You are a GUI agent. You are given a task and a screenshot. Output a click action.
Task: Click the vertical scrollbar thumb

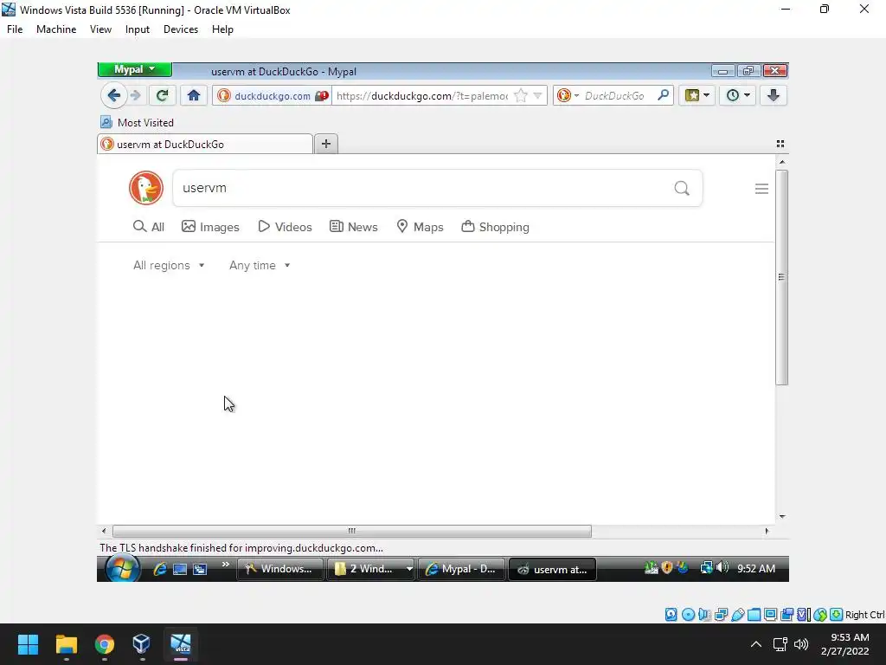[781, 277]
